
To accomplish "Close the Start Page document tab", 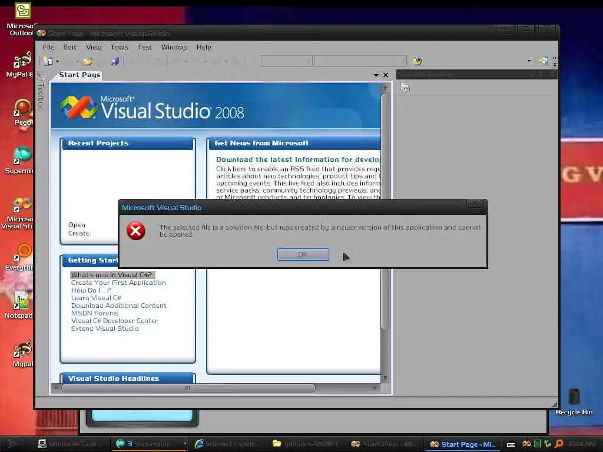I will click(x=386, y=75).
